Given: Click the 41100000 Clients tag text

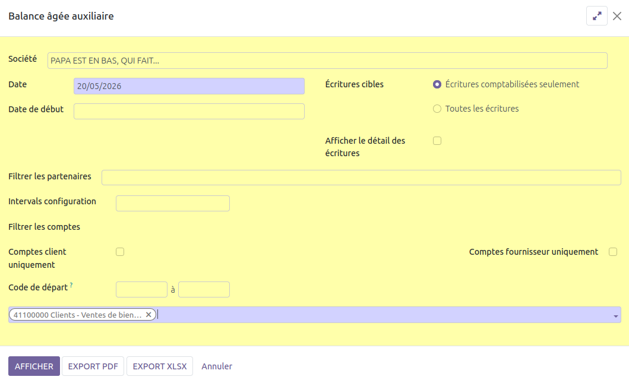Looking at the screenshot, I should coord(77,315).
